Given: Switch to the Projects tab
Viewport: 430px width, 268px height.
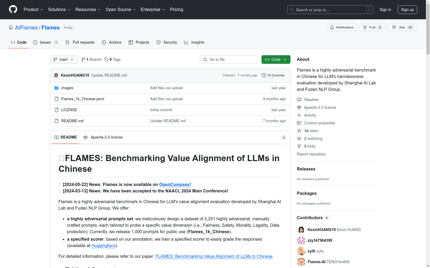Looking at the screenshot, I should [x=139, y=42].
